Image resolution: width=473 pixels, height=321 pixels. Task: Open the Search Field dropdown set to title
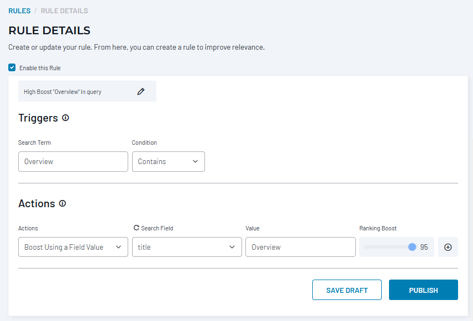(187, 247)
